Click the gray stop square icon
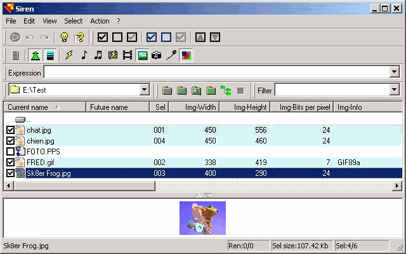This screenshot has width=406, height=254. [x=240, y=91]
